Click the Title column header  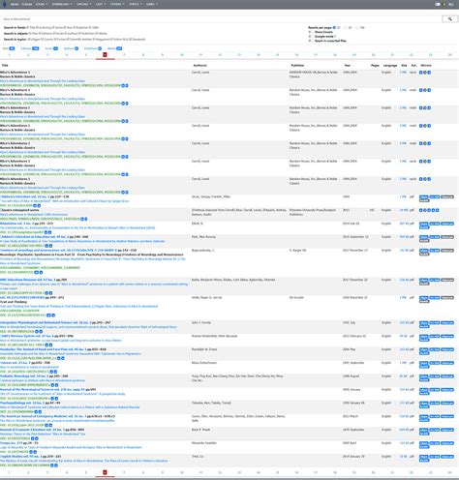pos(5,66)
